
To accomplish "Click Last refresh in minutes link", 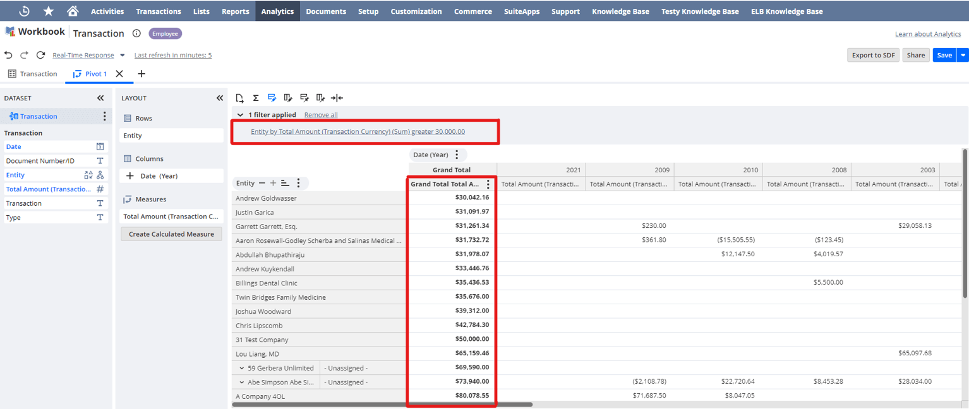I will [173, 56].
